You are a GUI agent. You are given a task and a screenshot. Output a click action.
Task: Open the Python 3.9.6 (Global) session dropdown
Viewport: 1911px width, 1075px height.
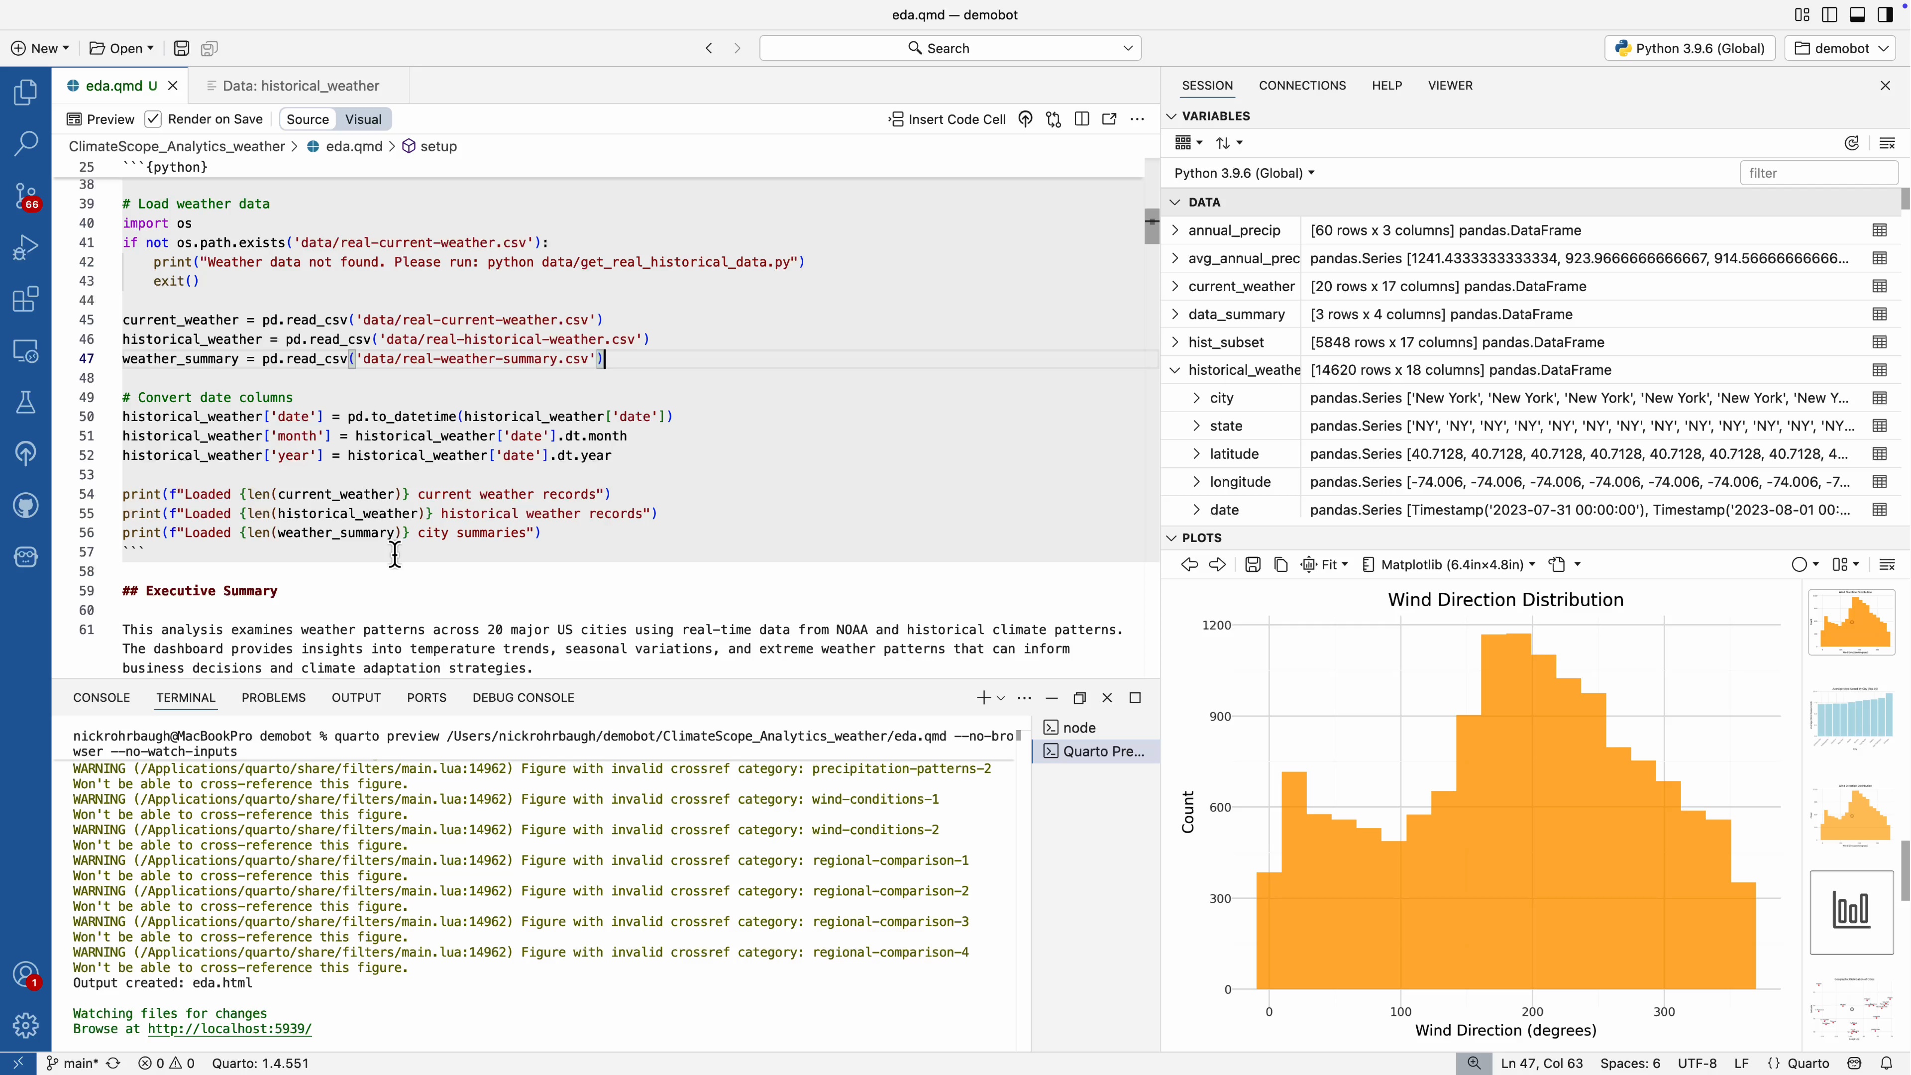coord(1244,173)
